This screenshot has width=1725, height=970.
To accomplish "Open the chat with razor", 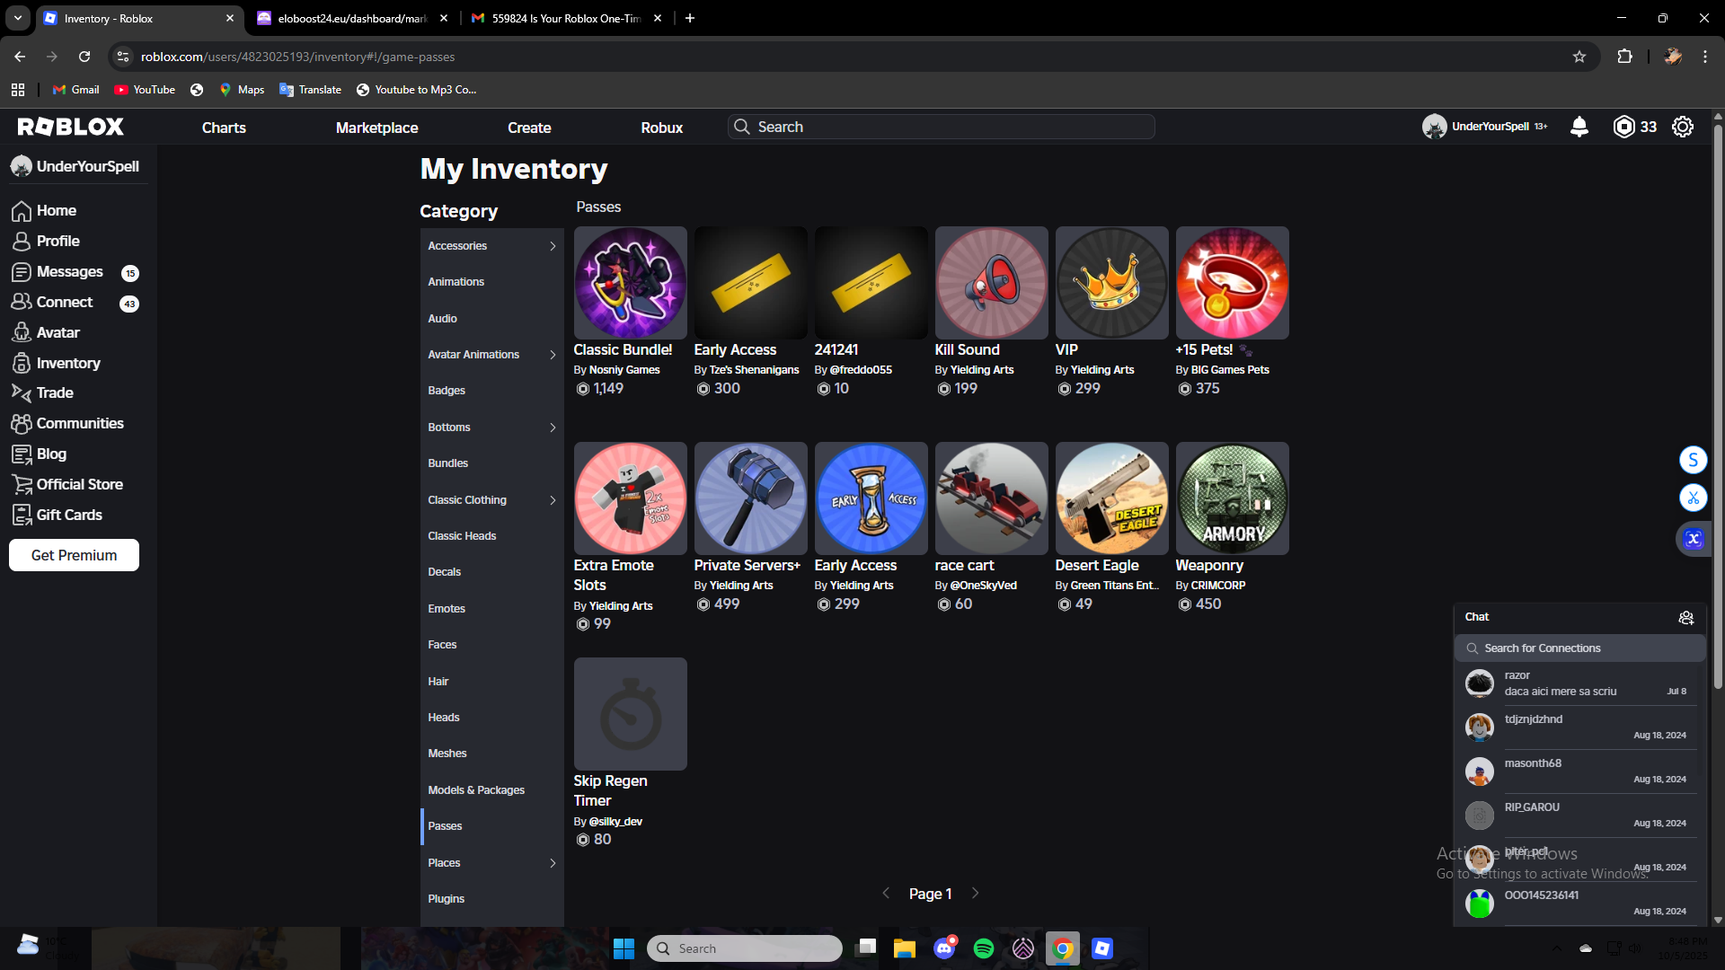I will tap(1579, 683).
